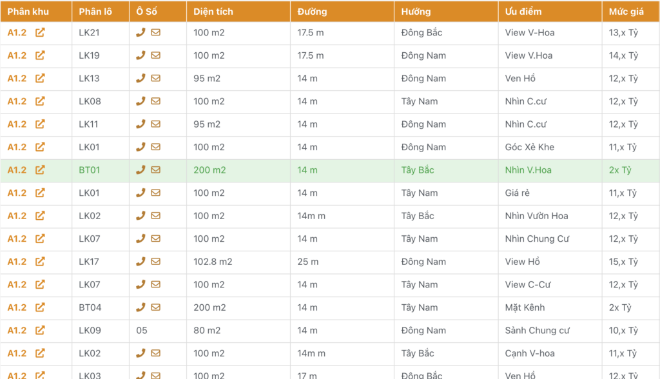
Task: Click the "Hướng" column header
Action: (x=416, y=12)
